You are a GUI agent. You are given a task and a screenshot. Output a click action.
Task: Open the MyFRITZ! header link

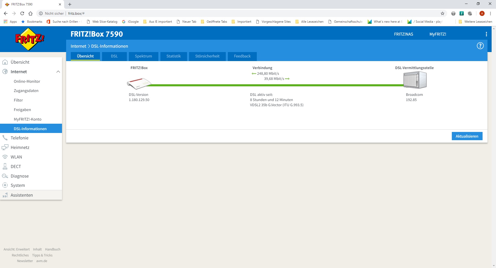438,34
